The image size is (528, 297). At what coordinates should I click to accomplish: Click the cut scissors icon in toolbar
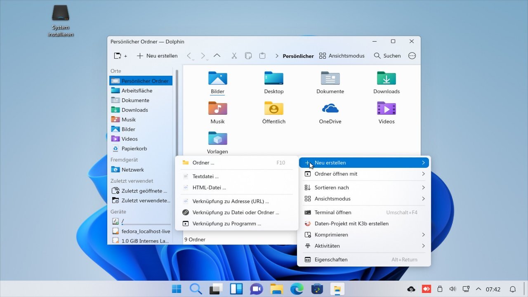pos(234,56)
